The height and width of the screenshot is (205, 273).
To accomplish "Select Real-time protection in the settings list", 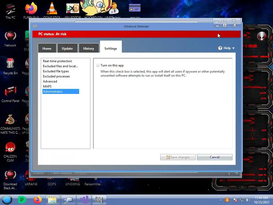I will point(58,61).
